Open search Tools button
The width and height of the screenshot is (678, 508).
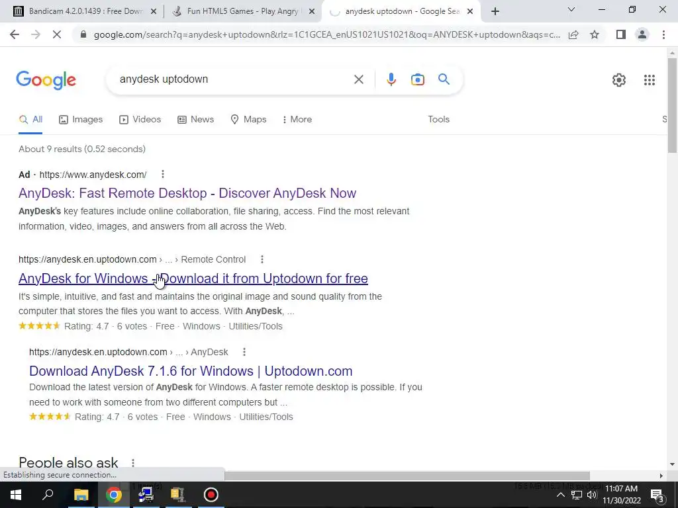click(438, 119)
